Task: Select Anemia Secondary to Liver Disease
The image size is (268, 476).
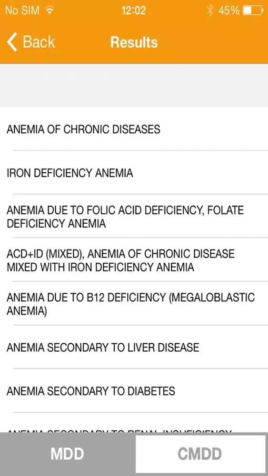Action: [x=134, y=347]
